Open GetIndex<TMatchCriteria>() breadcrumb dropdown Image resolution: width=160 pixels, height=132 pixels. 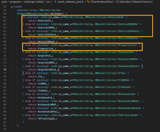136,2
